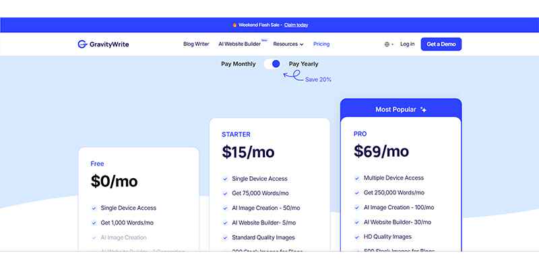
Task: Click checkmark beside AI Image Creation - 100/mo
Action: 357,208
